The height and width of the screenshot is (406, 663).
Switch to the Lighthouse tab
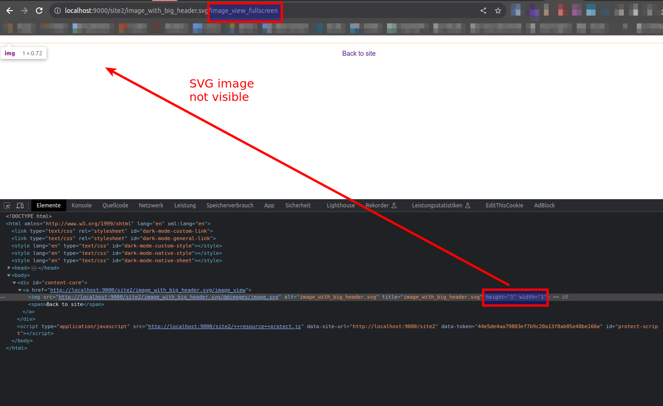[340, 205]
